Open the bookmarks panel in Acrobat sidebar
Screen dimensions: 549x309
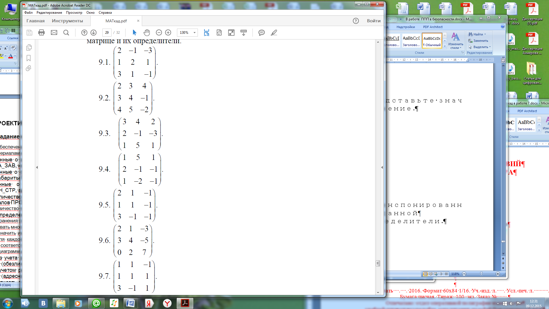click(29, 58)
